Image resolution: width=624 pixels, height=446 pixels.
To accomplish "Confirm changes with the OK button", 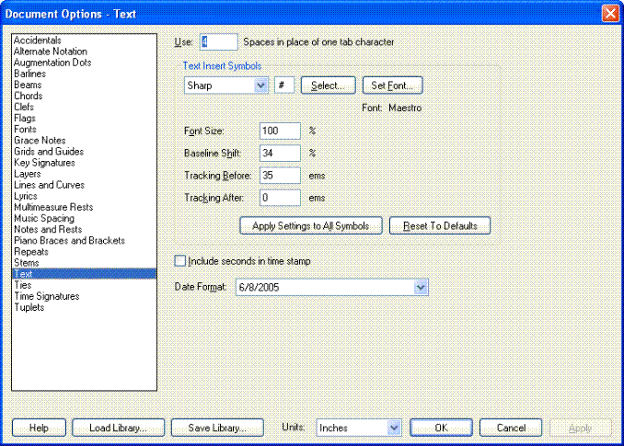I will click(x=441, y=428).
